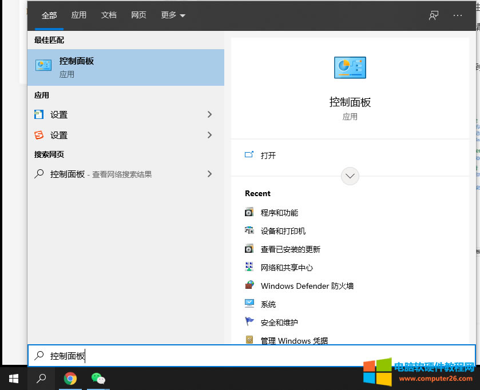Open recent item Windows Defender 防火墙

(x=307, y=286)
